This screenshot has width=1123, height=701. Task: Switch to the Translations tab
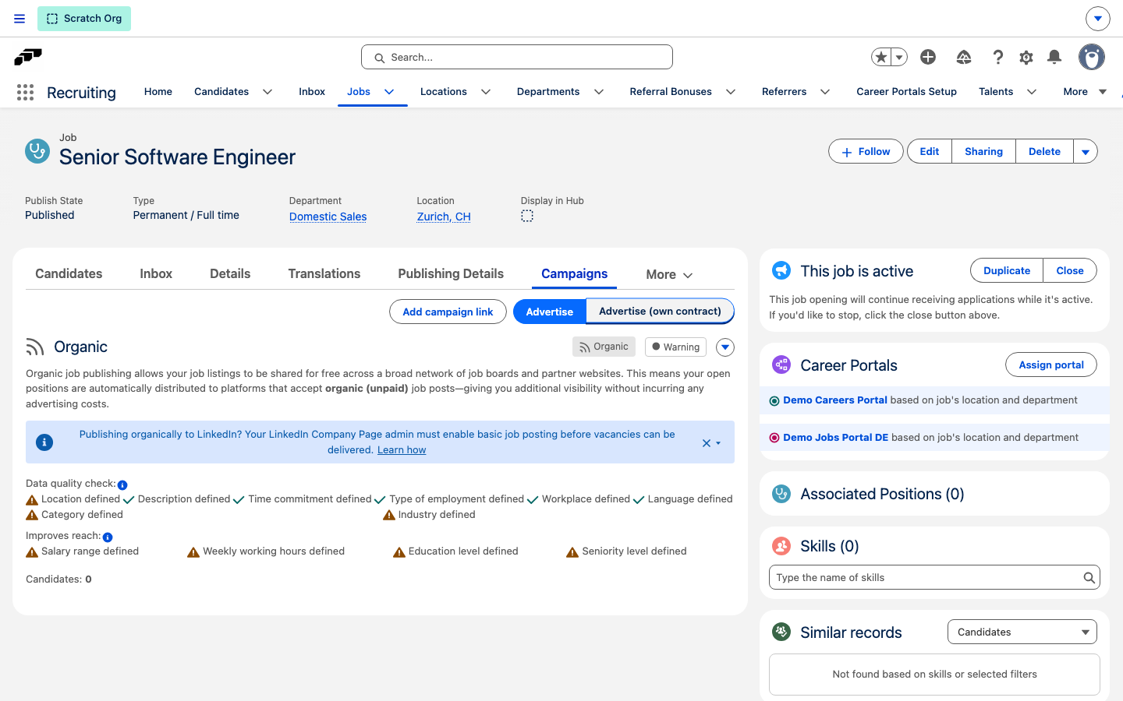point(324,274)
